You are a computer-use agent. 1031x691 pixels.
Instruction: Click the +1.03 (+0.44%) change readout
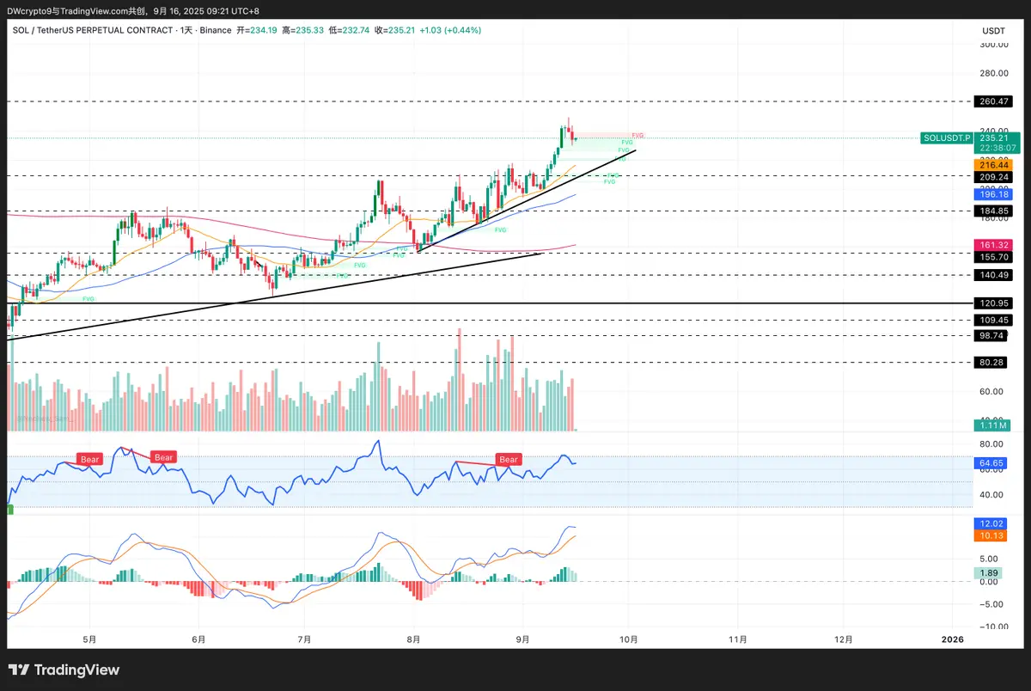pos(450,30)
